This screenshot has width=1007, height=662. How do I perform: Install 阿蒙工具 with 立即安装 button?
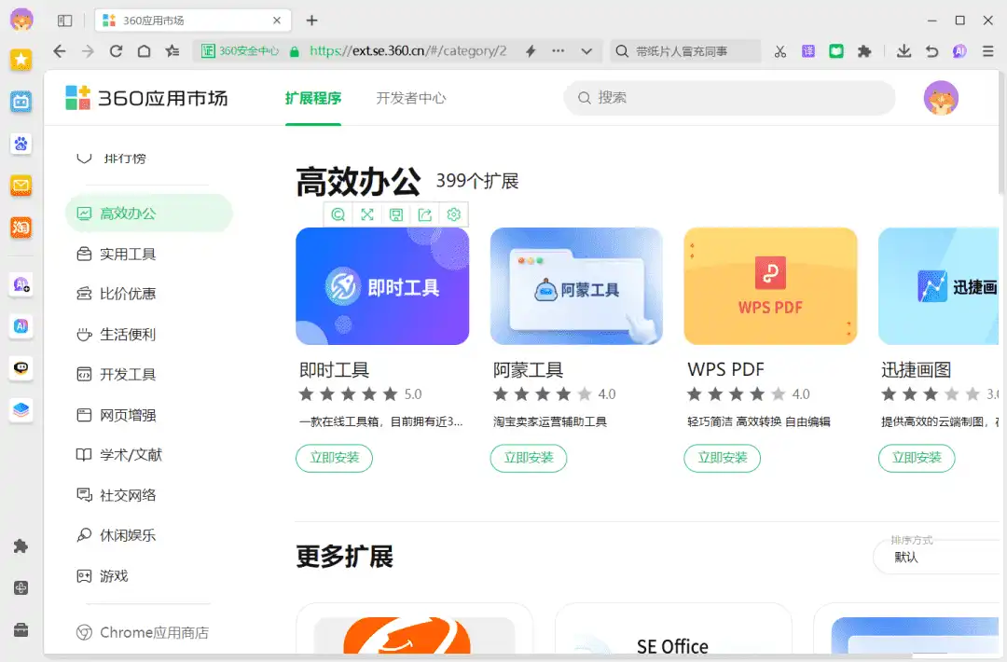coord(529,458)
